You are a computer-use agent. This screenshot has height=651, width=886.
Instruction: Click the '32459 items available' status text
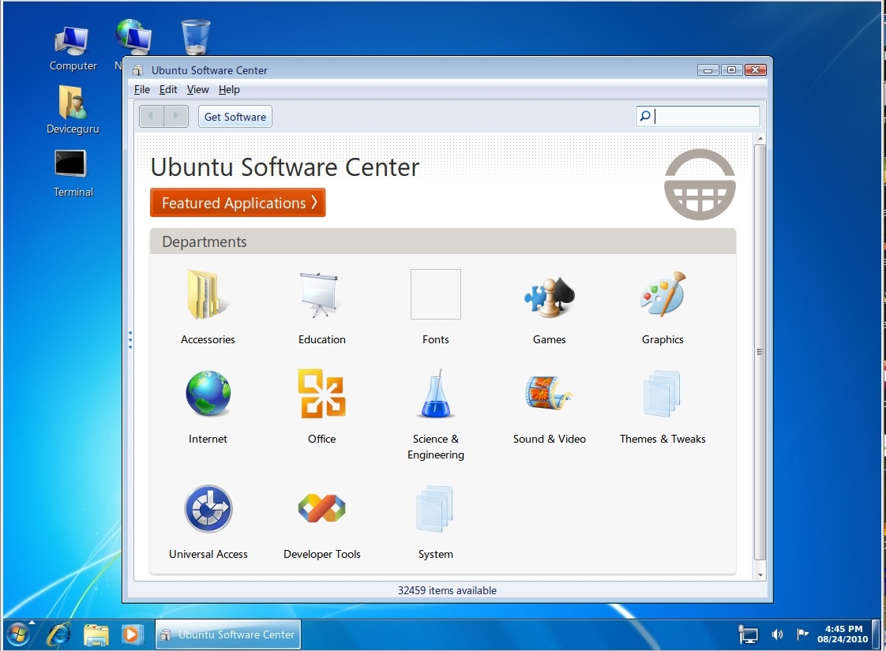[447, 590]
